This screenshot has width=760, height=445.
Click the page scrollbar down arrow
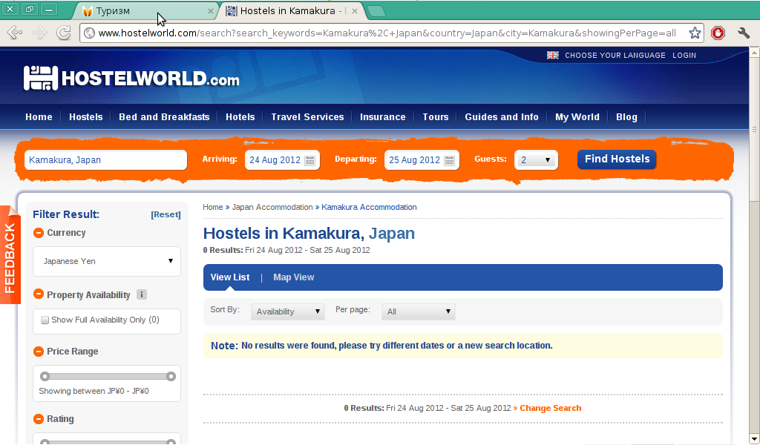click(x=754, y=440)
